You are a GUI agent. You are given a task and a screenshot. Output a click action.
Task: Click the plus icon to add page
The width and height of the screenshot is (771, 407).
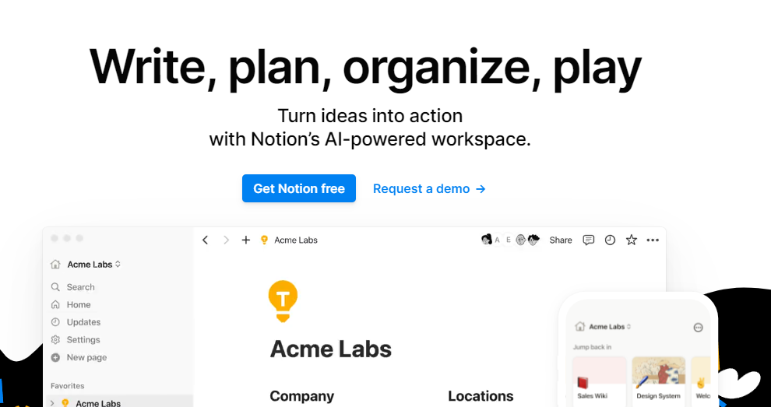pos(246,240)
